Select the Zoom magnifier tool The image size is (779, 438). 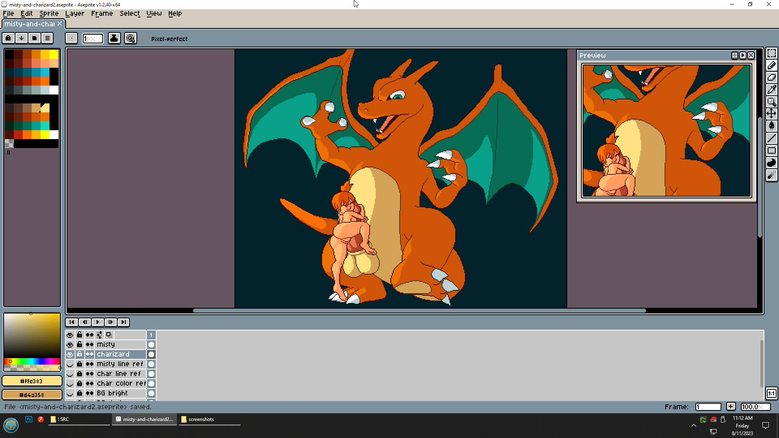[771, 102]
